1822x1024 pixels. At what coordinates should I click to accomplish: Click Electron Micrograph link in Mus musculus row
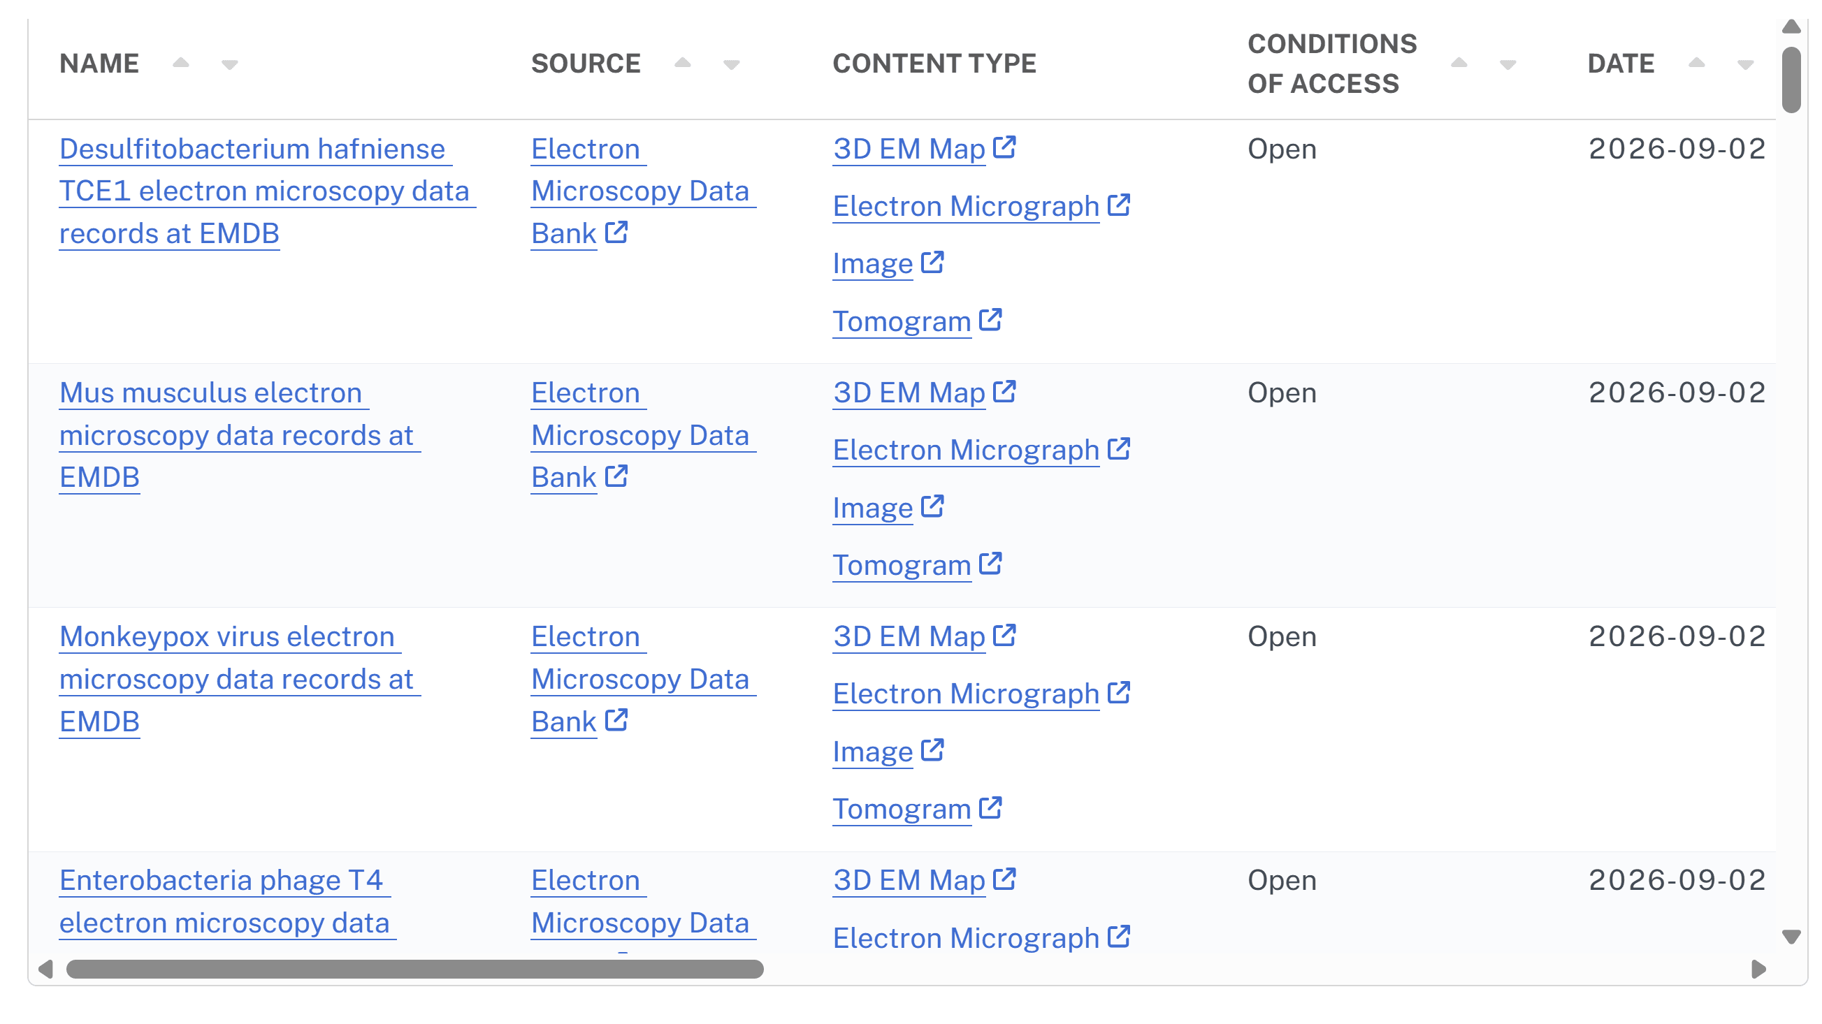point(966,450)
